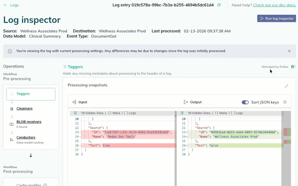The height and width of the screenshot is (186, 298).
Task: Click the Conductors routing icon
Action: (x=12, y=140)
